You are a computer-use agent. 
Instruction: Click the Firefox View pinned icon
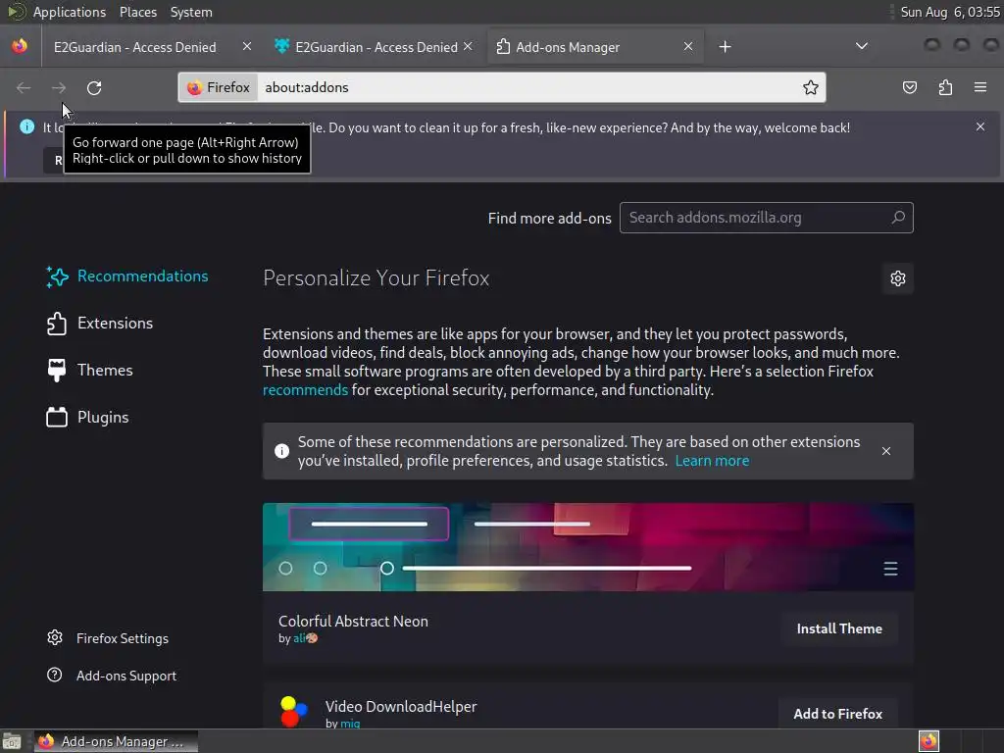click(x=20, y=46)
